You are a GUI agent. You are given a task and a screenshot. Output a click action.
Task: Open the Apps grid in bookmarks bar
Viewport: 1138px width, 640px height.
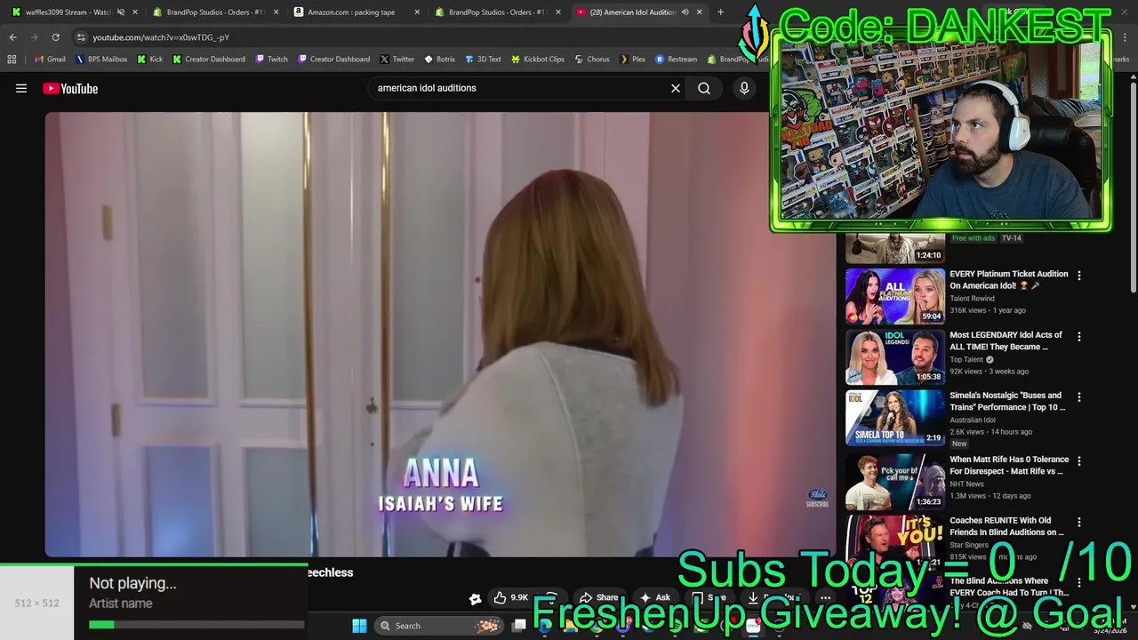tap(12, 60)
